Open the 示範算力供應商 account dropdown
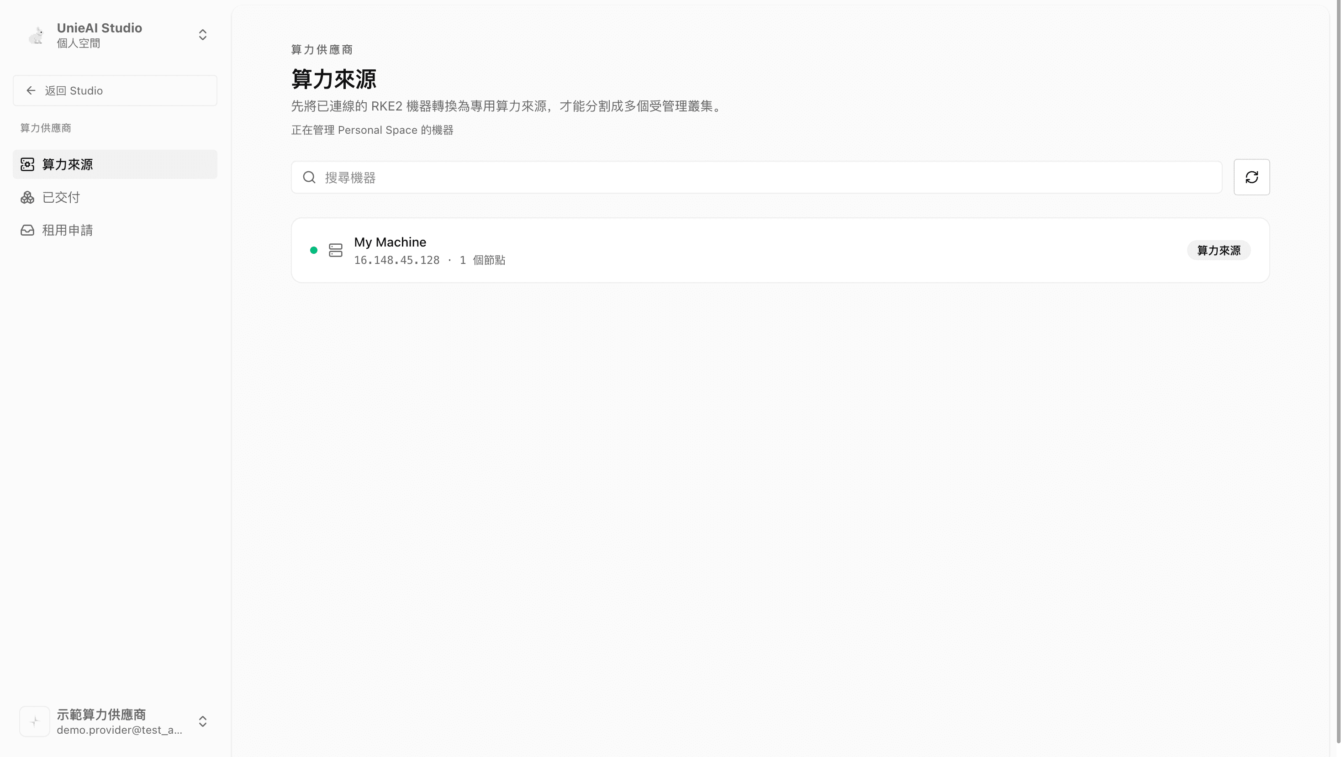1341x757 pixels. coord(115,721)
